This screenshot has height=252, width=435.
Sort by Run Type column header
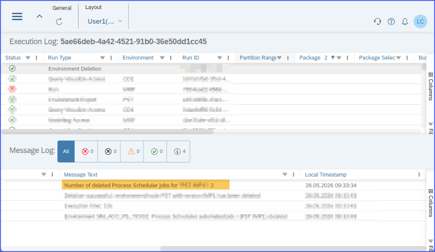(x=59, y=58)
